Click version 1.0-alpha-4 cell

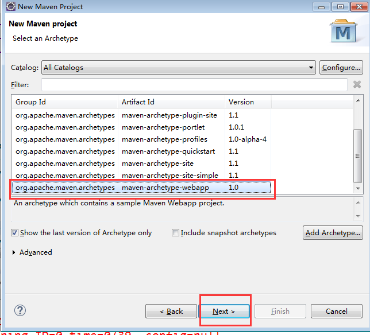[x=248, y=139]
